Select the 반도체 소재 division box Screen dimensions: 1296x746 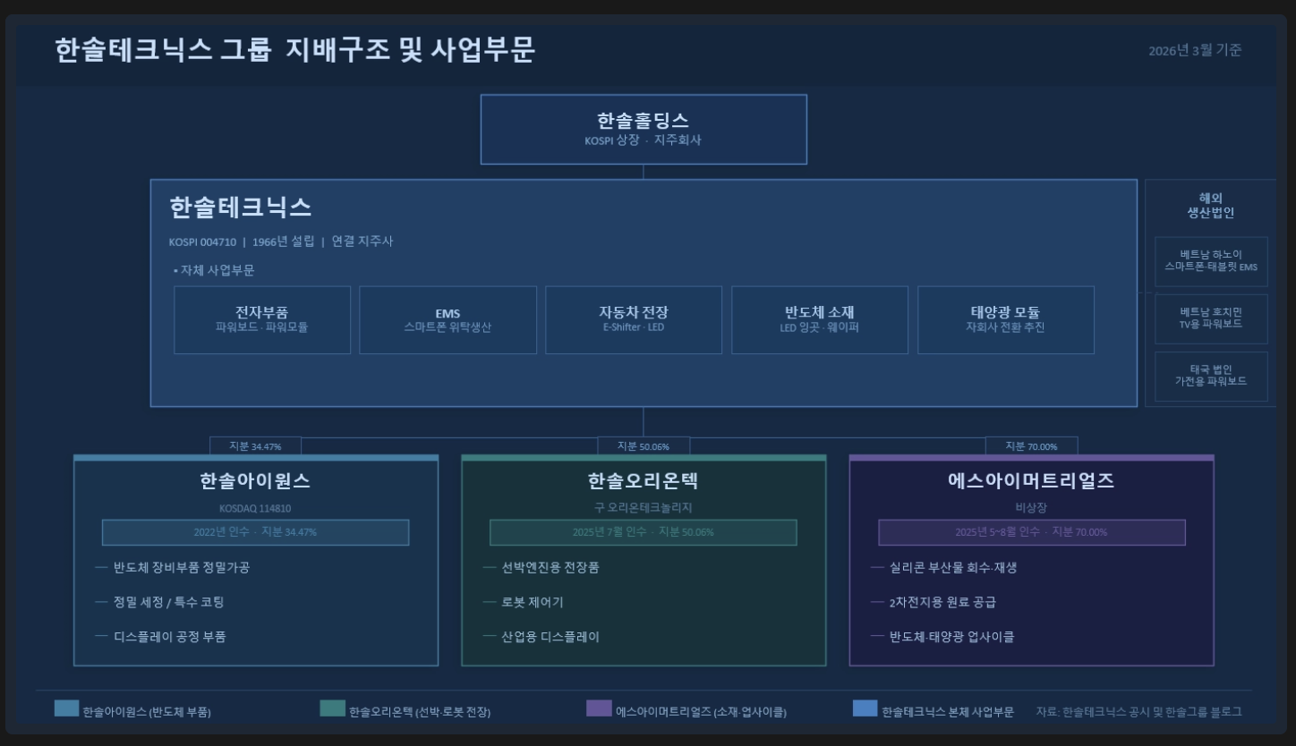pyautogui.click(x=820, y=320)
